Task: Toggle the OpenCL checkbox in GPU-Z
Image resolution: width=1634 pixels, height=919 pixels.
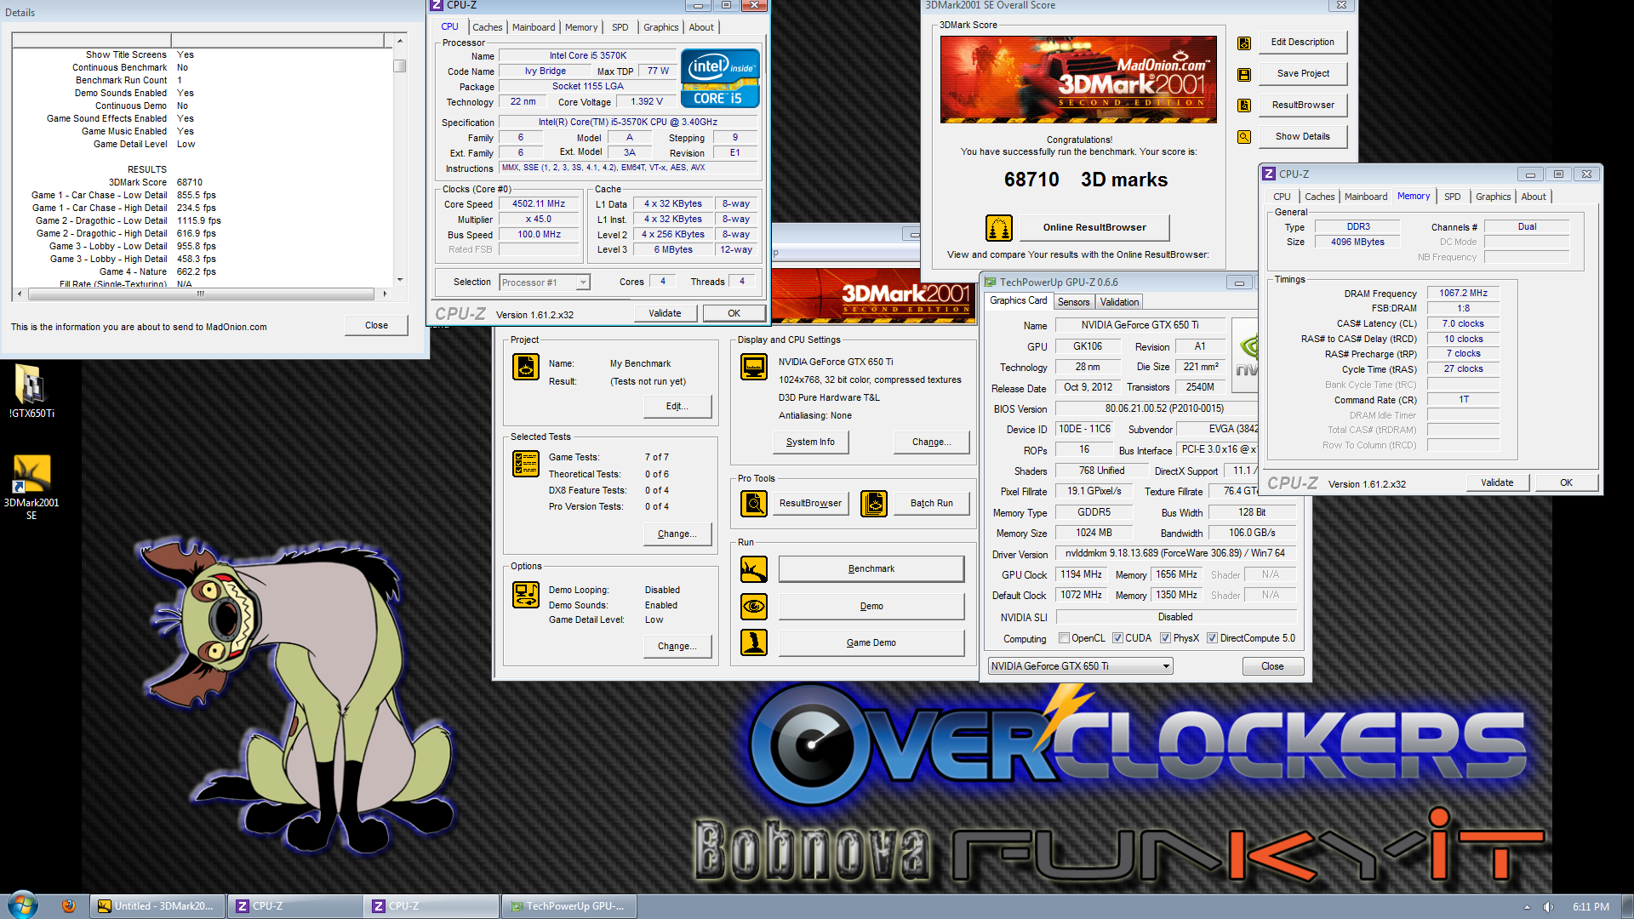Action: tap(1064, 638)
